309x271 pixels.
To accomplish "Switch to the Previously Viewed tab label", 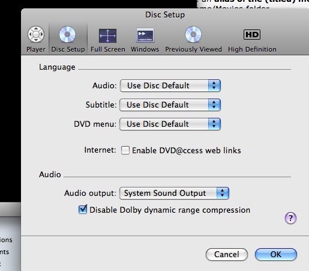I will pyautogui.click(x=193, y=49).
